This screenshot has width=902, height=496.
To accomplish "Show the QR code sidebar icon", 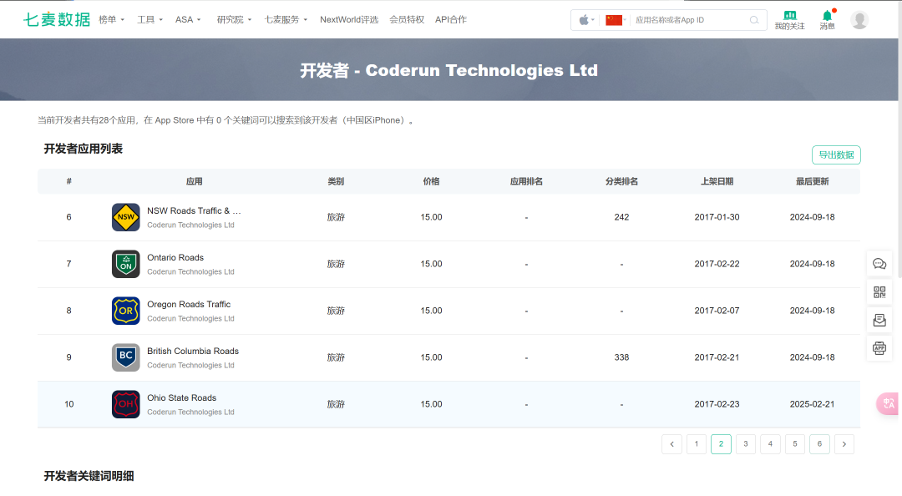I will coord(879,292).
